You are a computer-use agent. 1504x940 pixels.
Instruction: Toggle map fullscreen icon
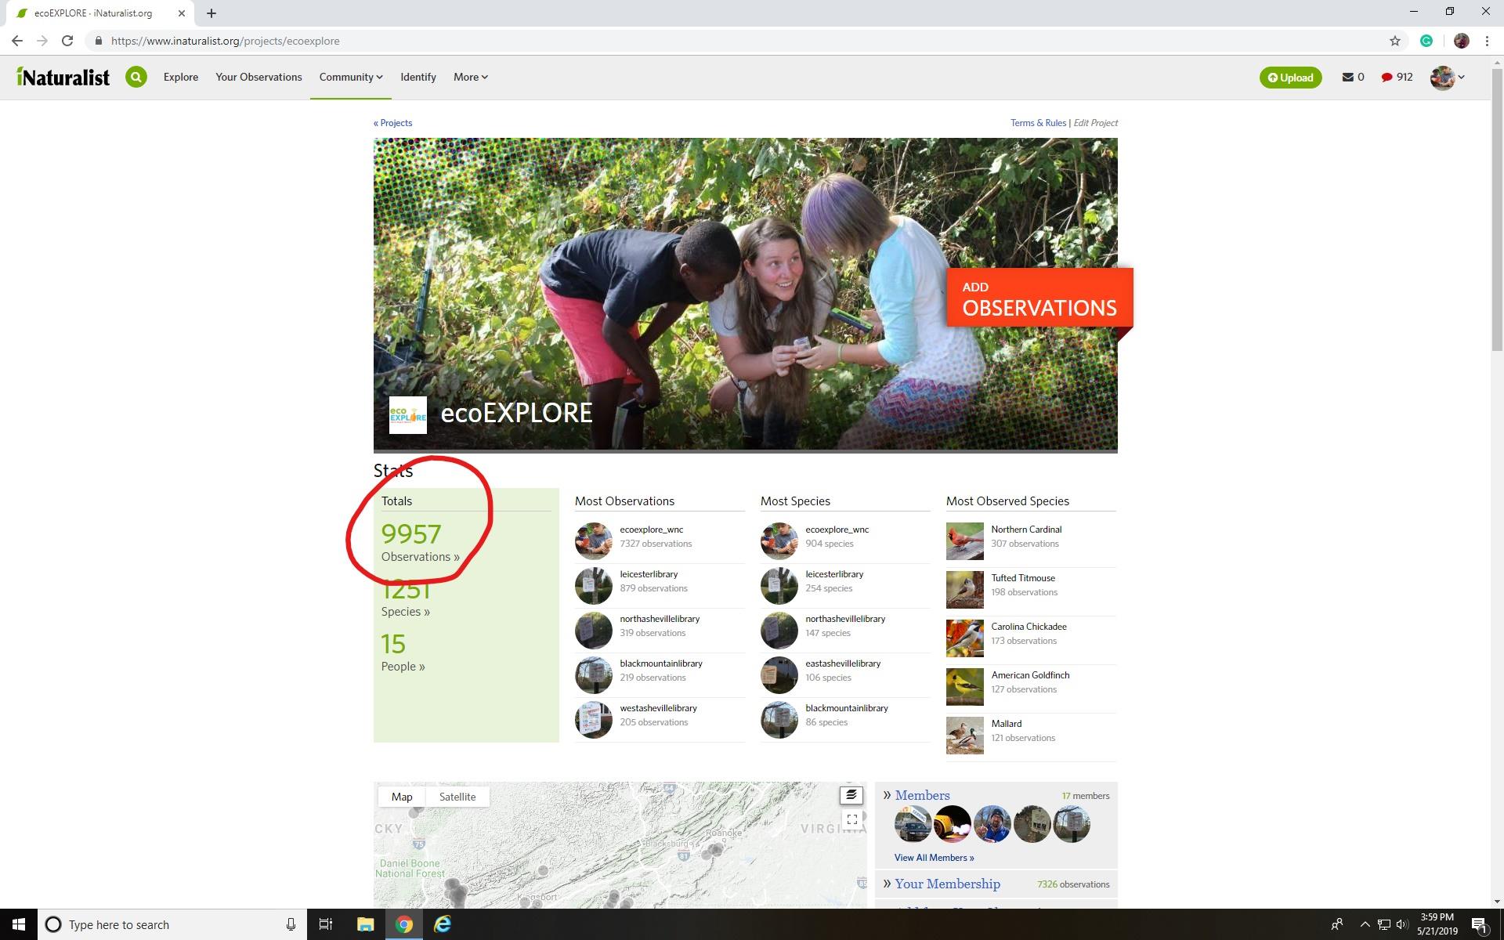851,819
